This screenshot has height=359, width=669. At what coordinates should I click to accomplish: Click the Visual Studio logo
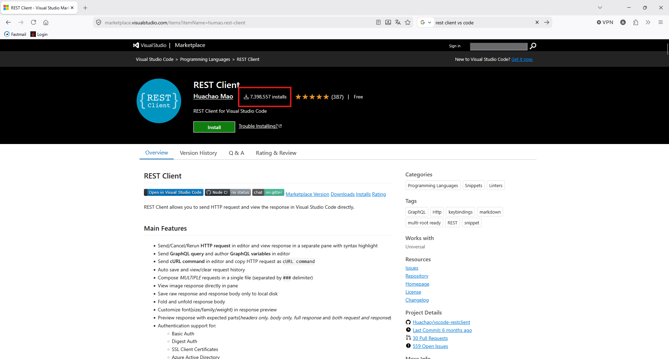150,45
